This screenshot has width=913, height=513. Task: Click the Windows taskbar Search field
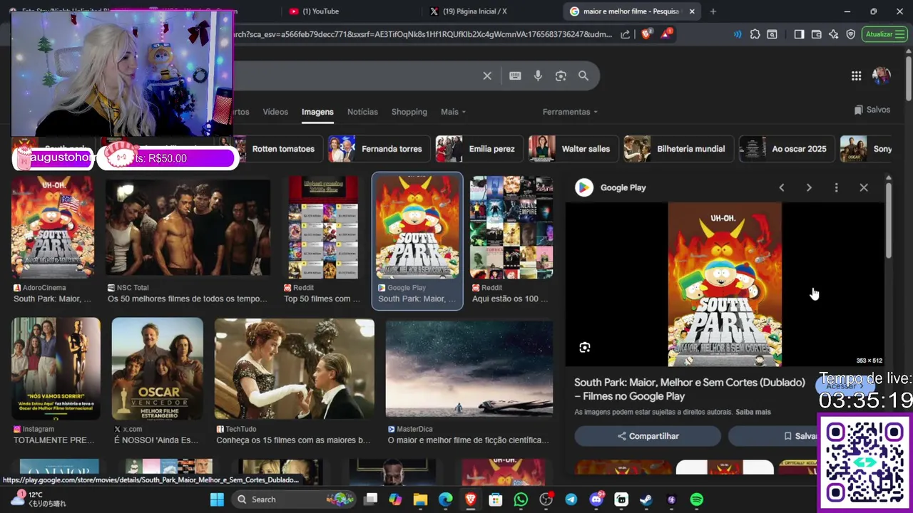click(294, 499)
